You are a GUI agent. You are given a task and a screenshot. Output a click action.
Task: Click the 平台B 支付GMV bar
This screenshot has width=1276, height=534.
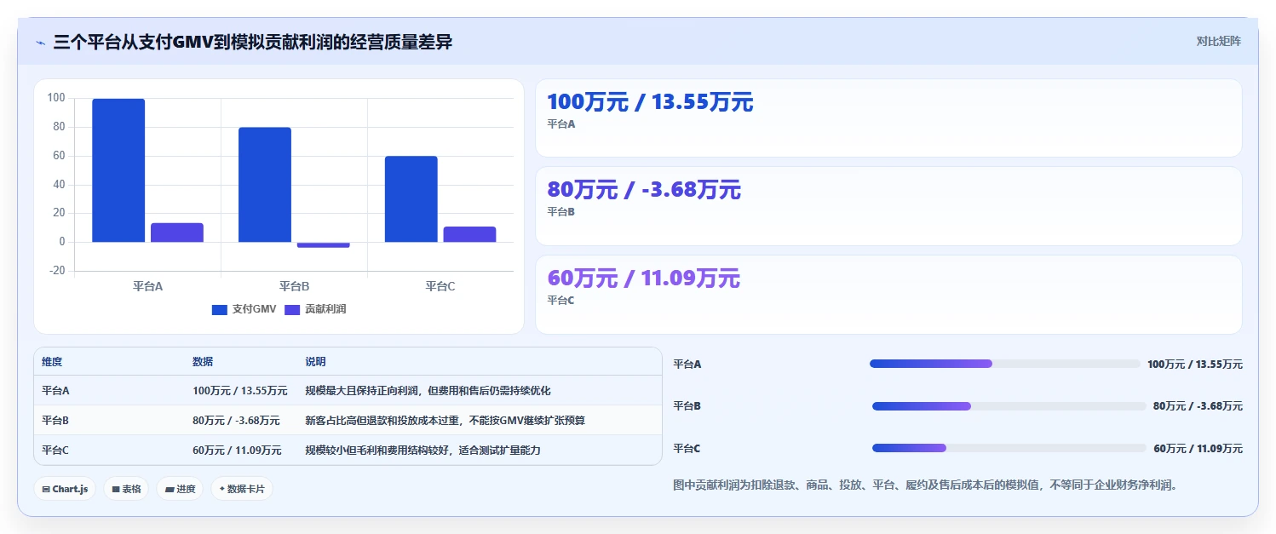tap(265, 185)
